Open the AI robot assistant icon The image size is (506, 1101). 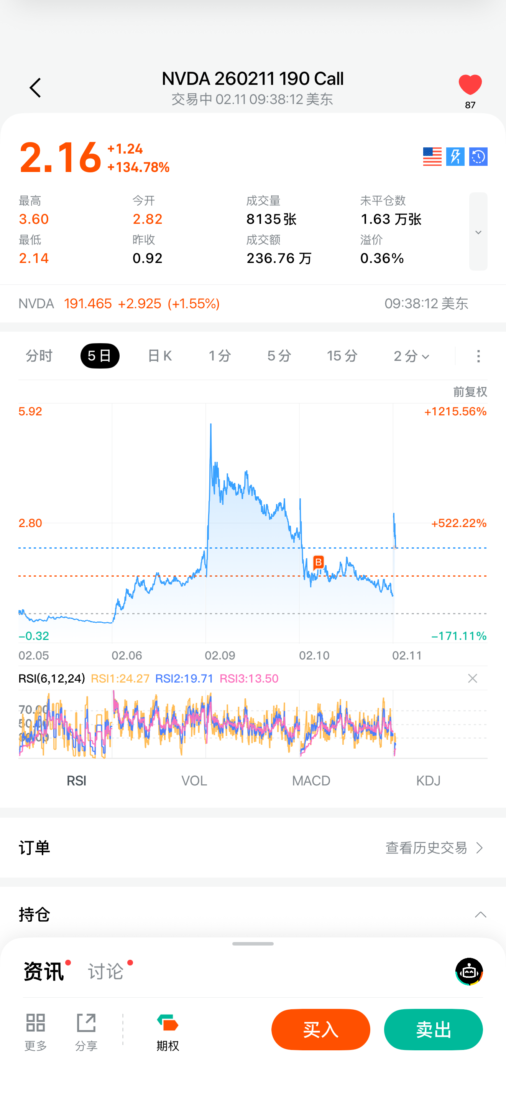pyautogui.click(x=469, y=971)
